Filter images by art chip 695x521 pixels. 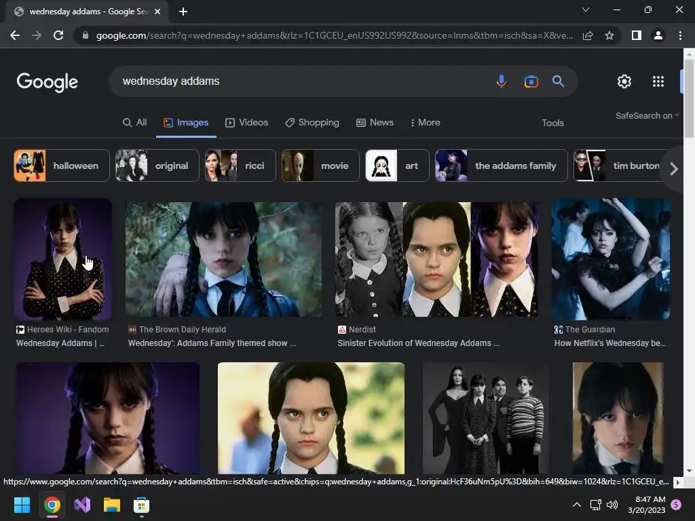(x=397, y=166)
